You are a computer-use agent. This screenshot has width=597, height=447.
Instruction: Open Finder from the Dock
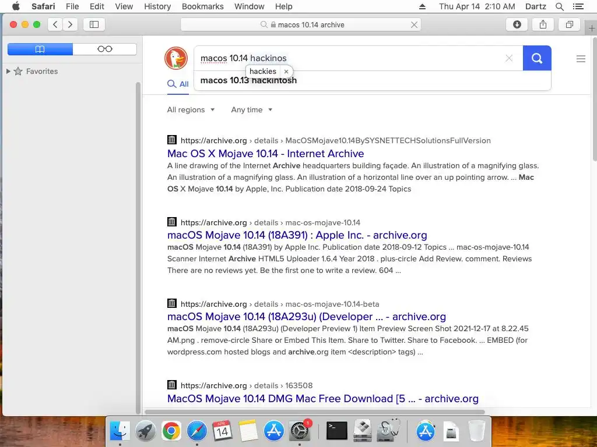coord(120,431)
